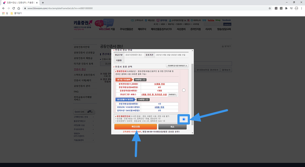
Task: Click 절차보기 button on page
Action: 226,70
